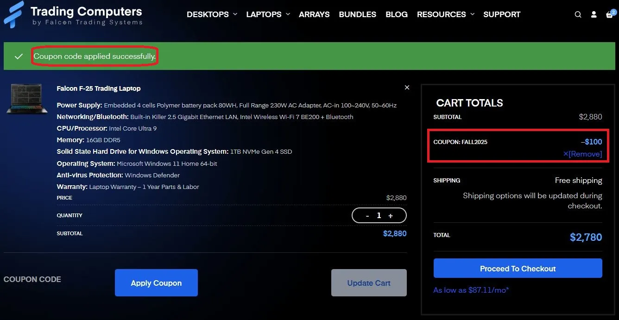This screenshot has height=320, width=619.
Task: Open the Falcon F-25 Trading Laptop product link
Action: 99,88
